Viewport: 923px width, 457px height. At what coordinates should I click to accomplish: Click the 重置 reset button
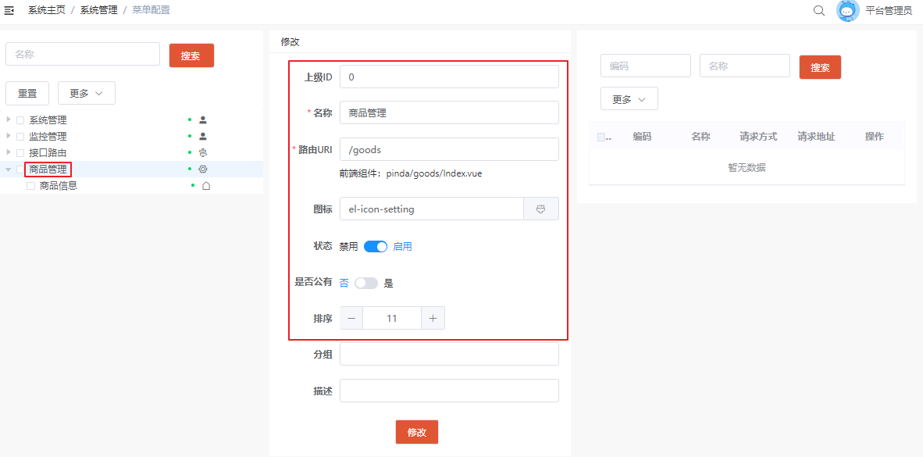[x=27, y=93]
